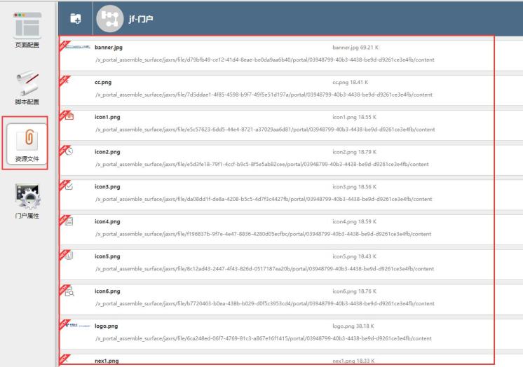Click the nex1.png 18.33 K size text
This screenshot has width=523, height=367.
coord(353,361)
